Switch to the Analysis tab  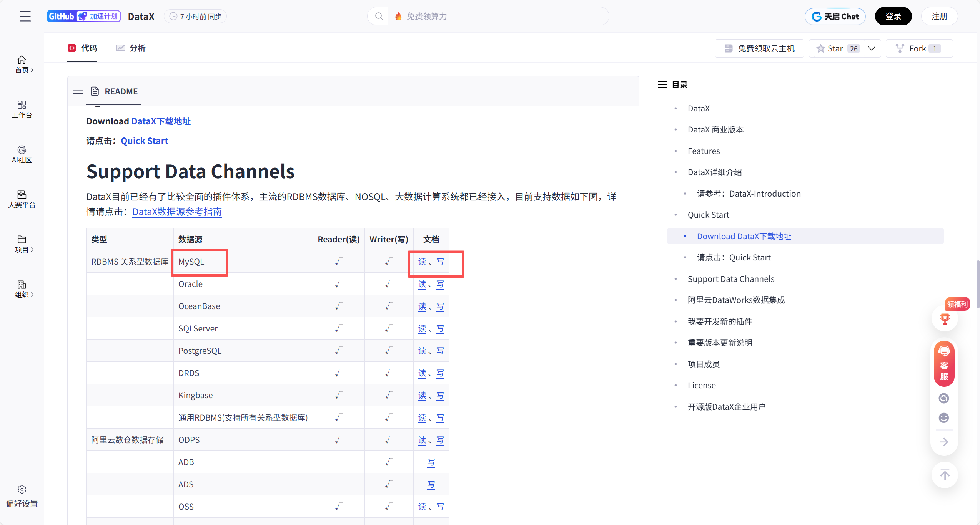pos(131,48)
